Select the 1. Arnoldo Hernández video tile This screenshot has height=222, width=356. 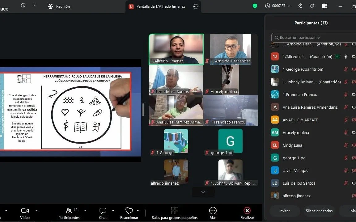231,49
